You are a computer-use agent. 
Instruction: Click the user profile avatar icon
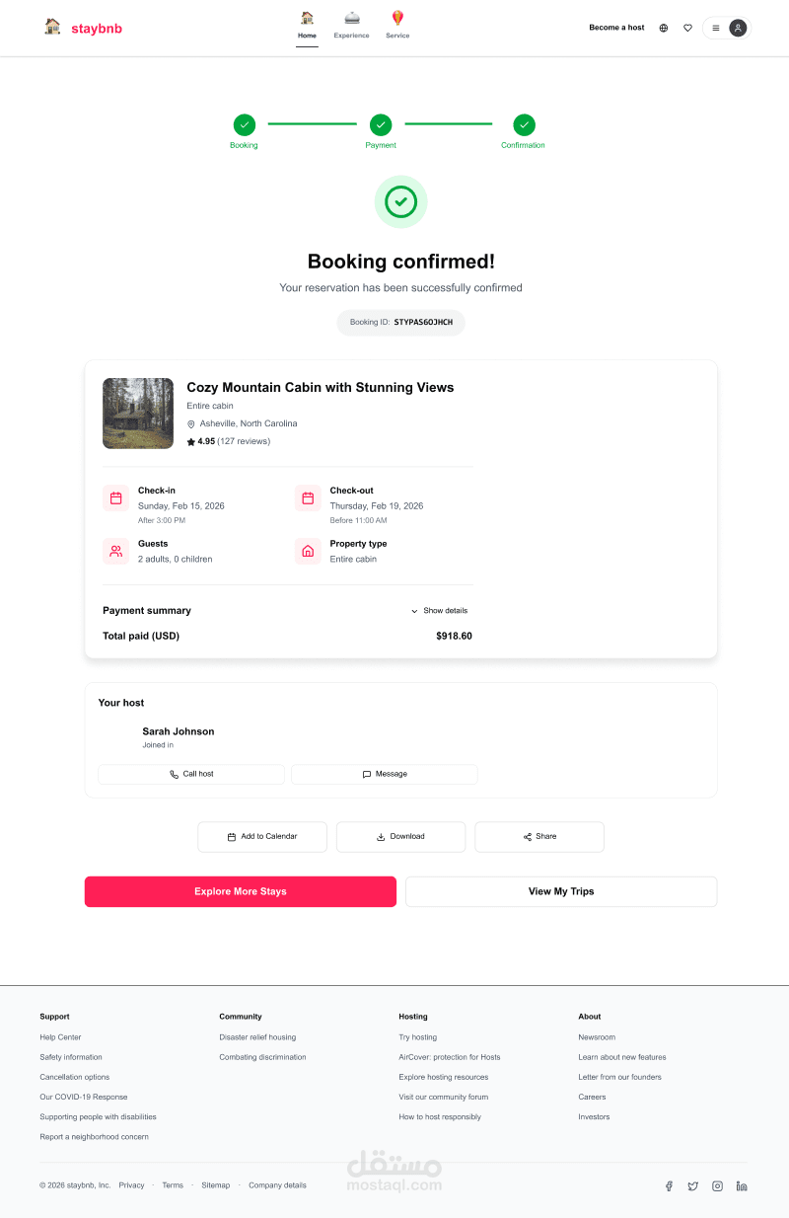pyautogui.click(x=738, y=28)
